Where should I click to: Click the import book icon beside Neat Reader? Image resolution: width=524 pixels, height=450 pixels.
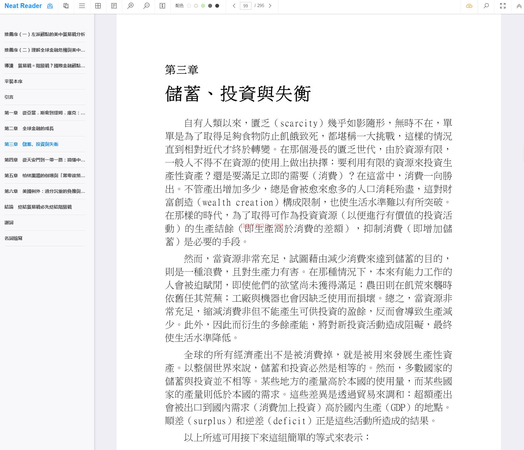point(50,6)
